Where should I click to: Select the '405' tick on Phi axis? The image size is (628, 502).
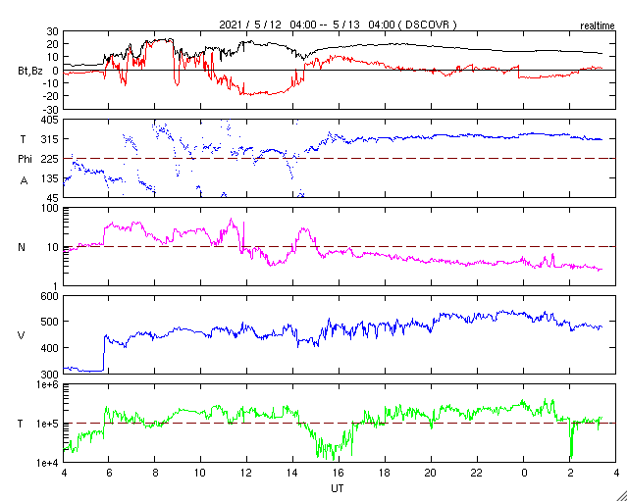click(x=50, y=120)
